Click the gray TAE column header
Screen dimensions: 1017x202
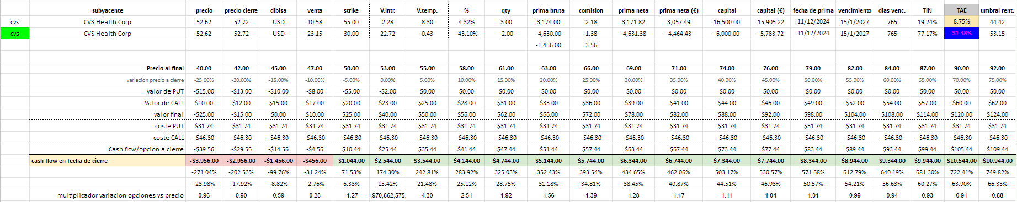point(961,10)
